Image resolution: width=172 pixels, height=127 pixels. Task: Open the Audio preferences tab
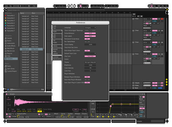(57, 32)
